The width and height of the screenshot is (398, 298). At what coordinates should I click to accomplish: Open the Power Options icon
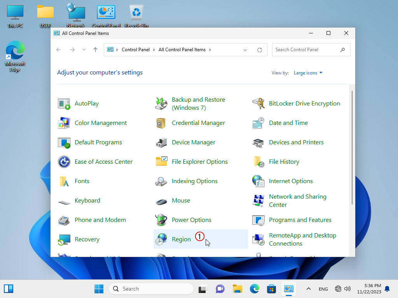tap(161, 220)
